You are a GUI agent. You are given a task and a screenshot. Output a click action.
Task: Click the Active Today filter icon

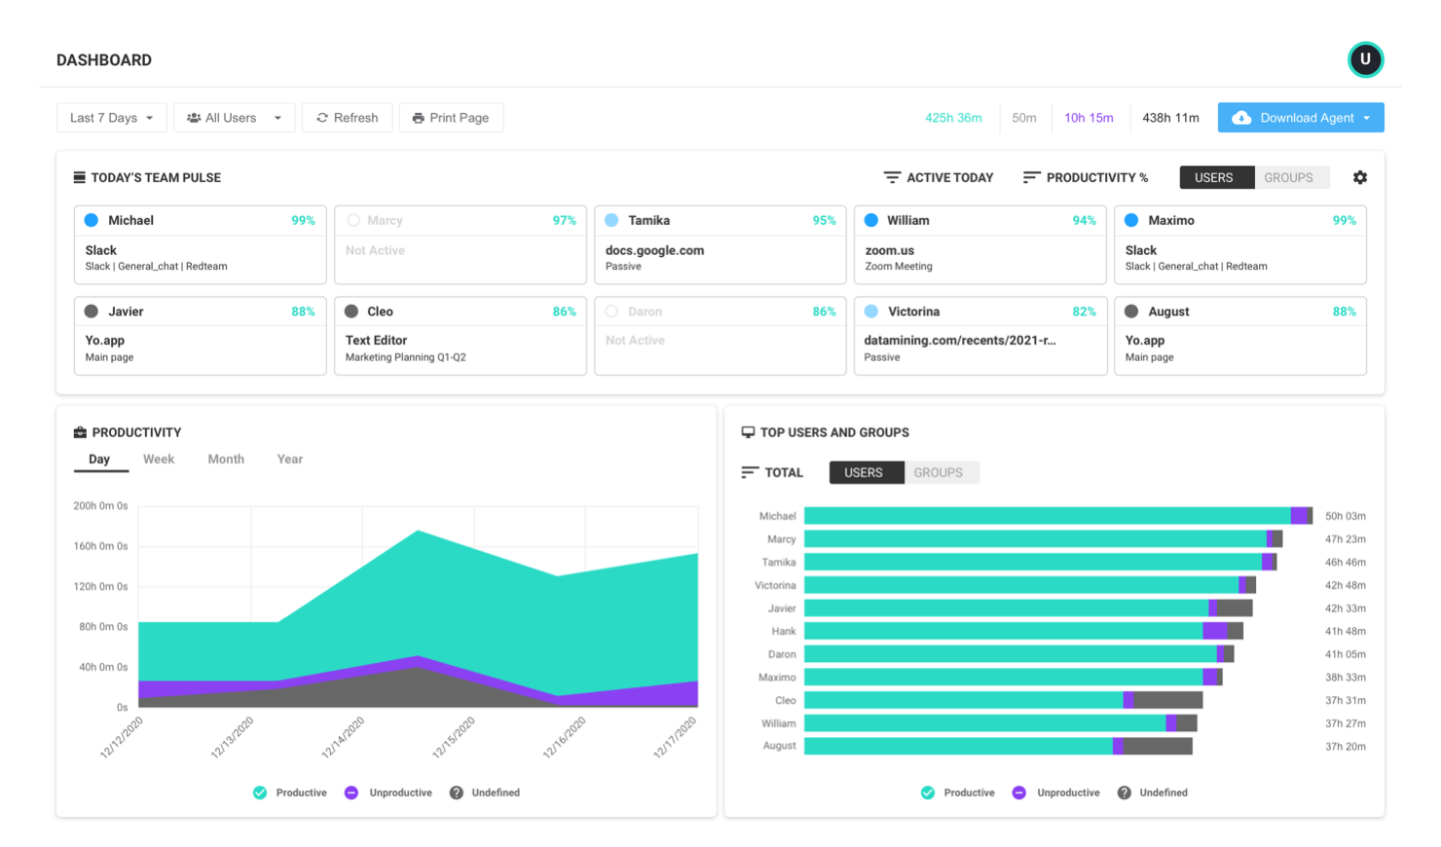tap(892, 177)
